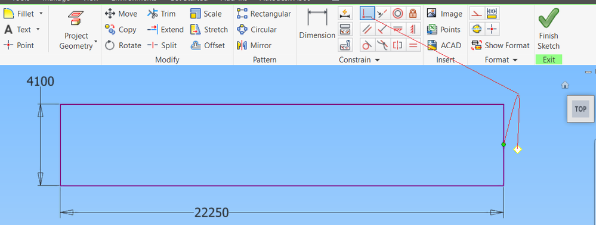Click the ViewCube Home icon
The image size is (596, 225).
565,85
